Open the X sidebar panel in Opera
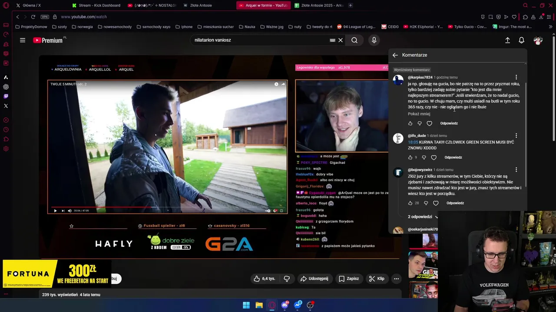Screen dimensions: 556x312 pyautogui.click(x=6, y=106)
